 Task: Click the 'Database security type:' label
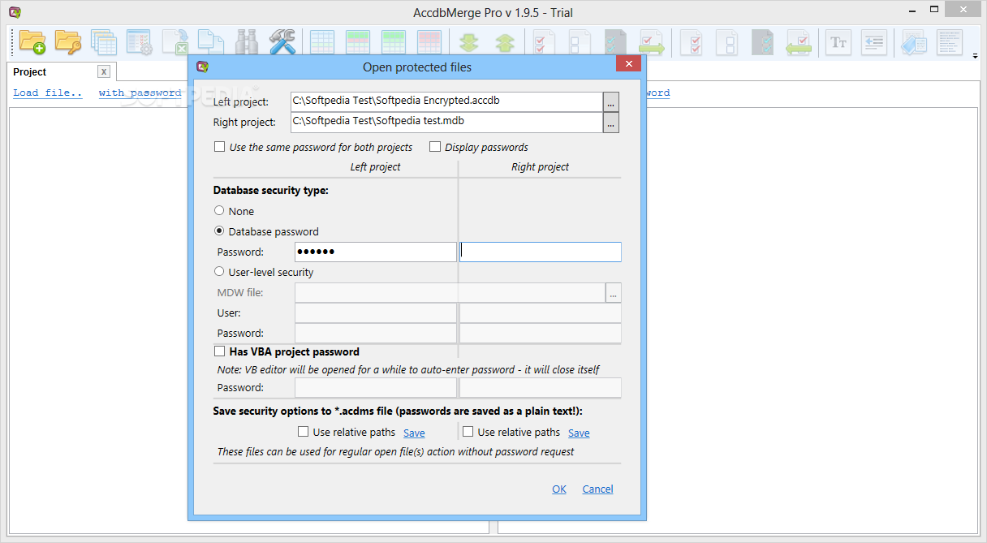(x=270, y=191)
